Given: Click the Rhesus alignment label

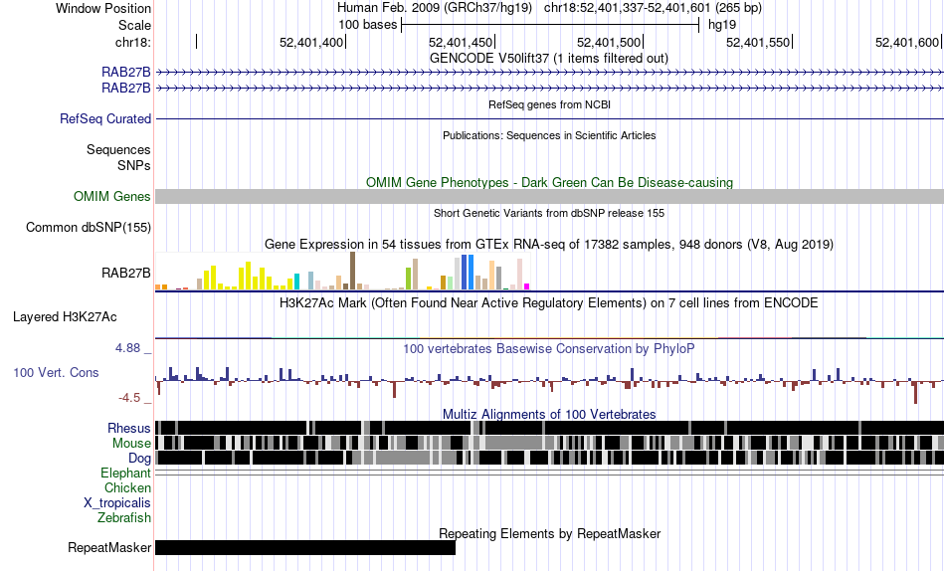Looking at the screenshot, I should pyautogui.click(x=129, y=428).
